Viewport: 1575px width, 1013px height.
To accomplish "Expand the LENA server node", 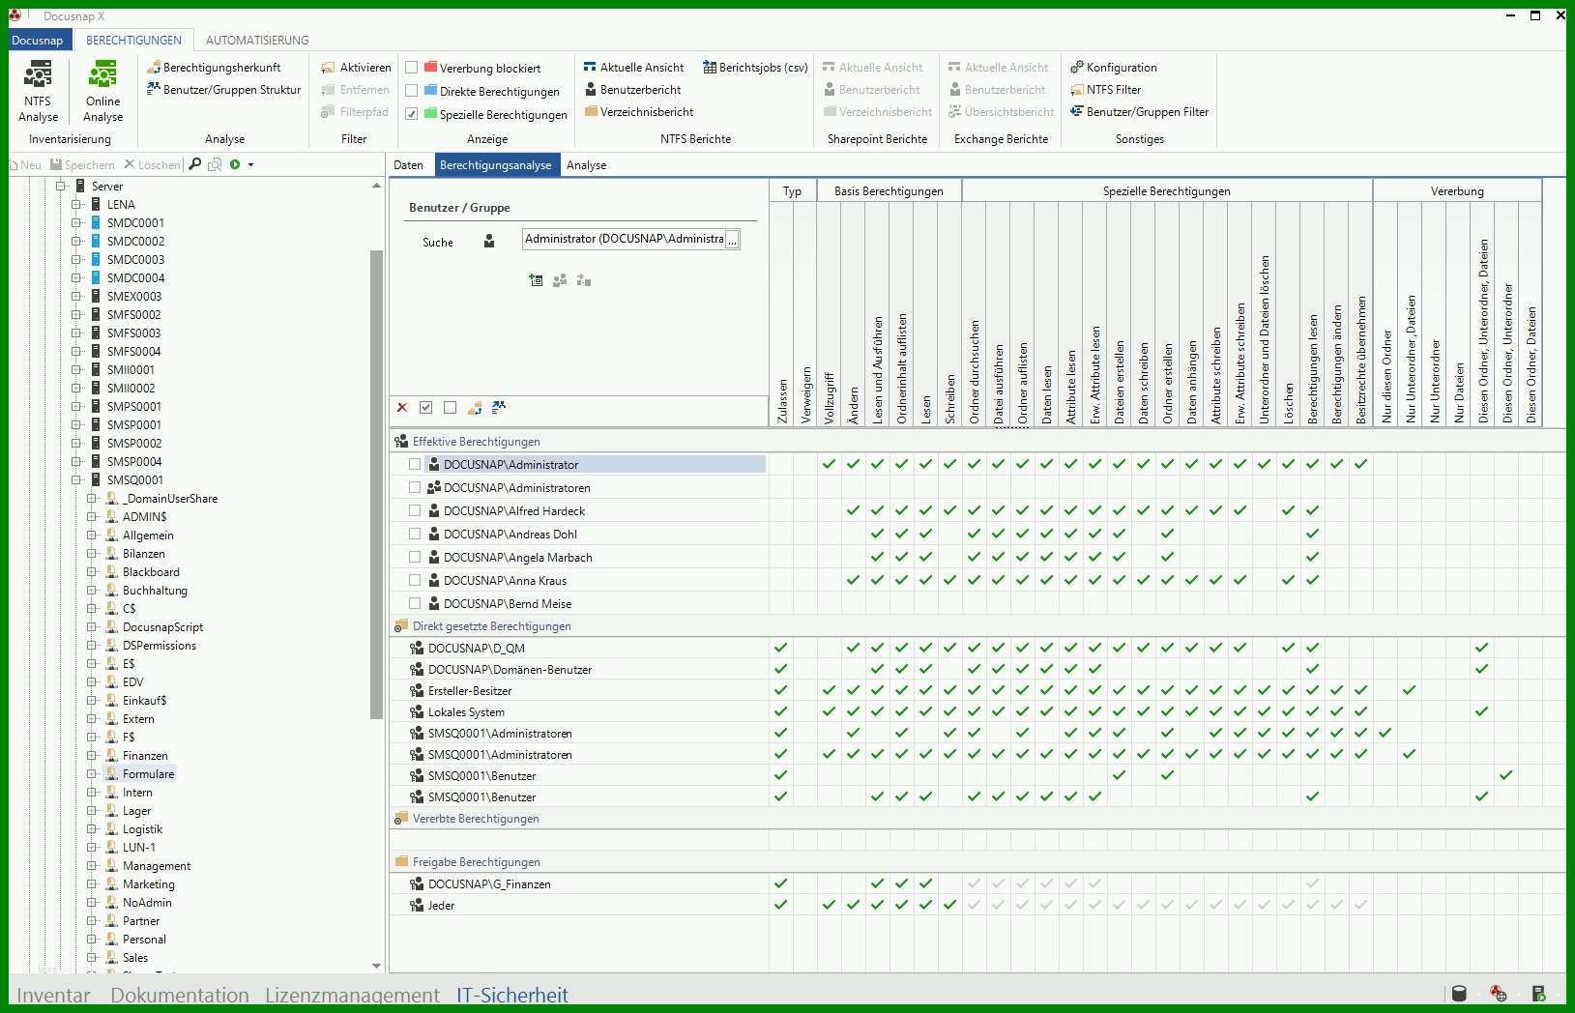I will 75,204.
